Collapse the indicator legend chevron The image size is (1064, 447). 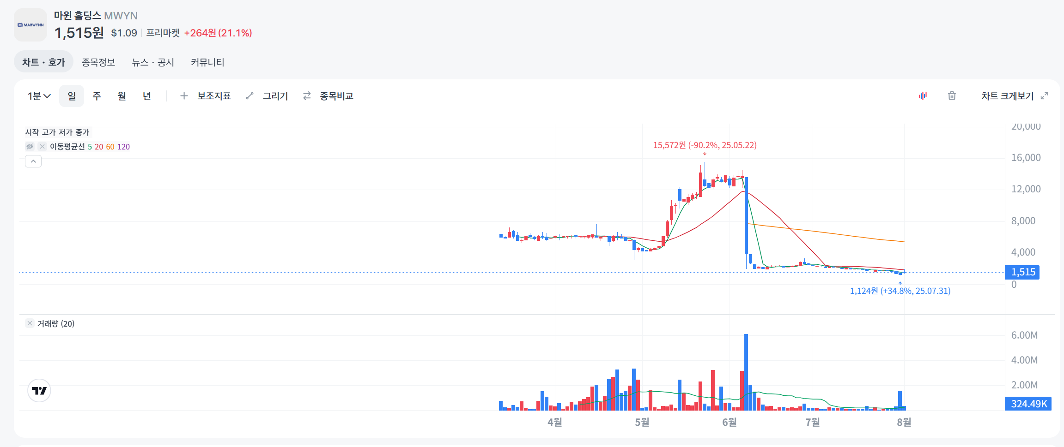[x=33, y=161]
